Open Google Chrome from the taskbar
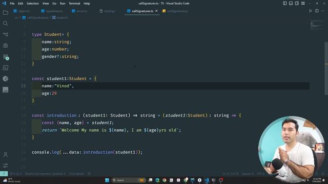328x184 pixels. pos(165,180)
